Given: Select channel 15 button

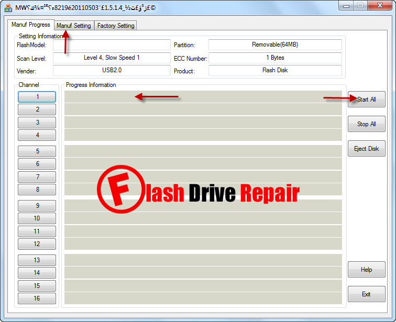Looking at the screenshot, I should point(37,286).
